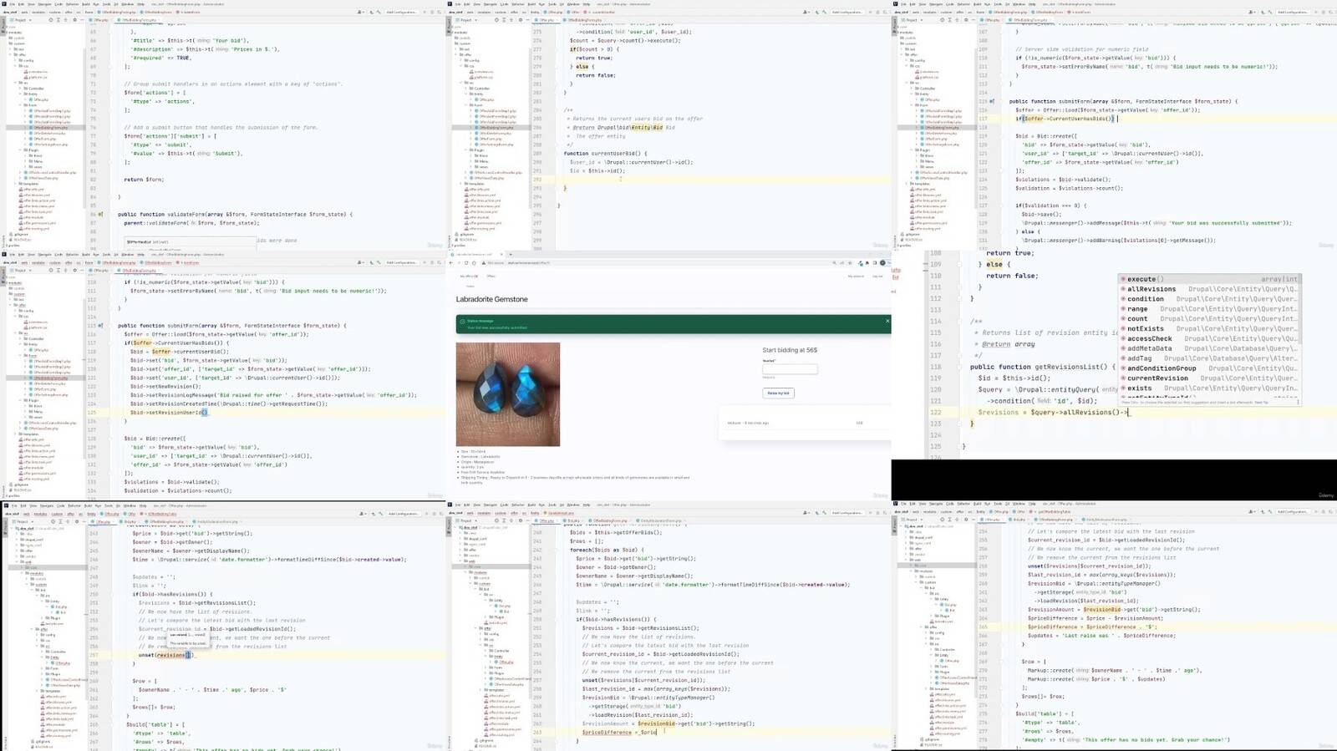This screenshot has height=751, width=1337.
Task: Open Add Configuration dropdown in validateForm code frame
Action: tap(401, 13)
